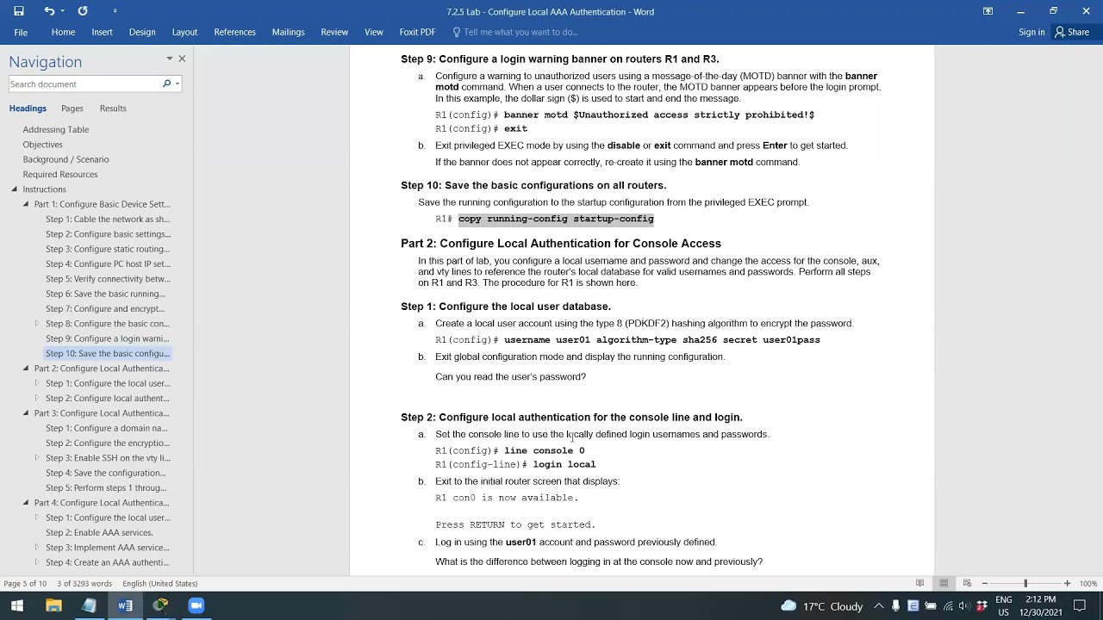Open Ribbon Display Options
This screenshot has height=620, width=1103.
(x=988, y=11)
